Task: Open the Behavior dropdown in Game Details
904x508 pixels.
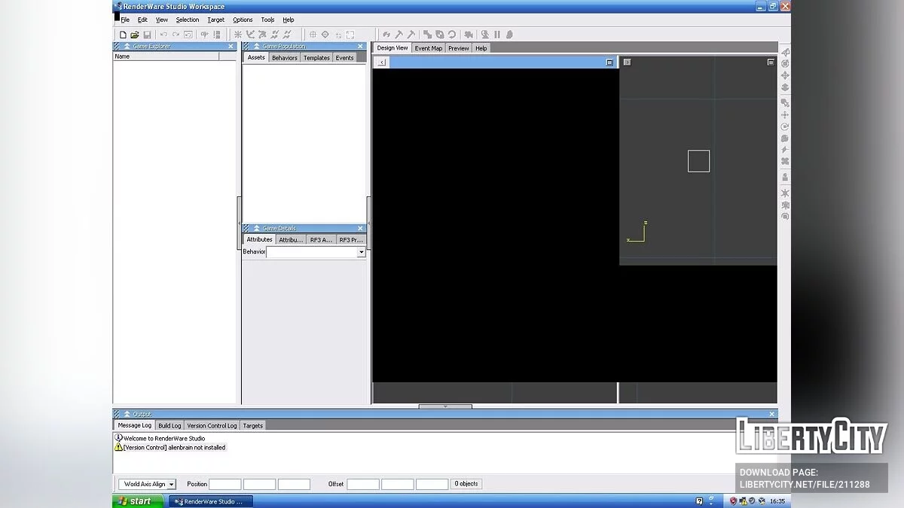Action: (361, 252)
